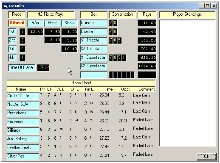Click the 3rd place Show payout 10.40

pyautogui.click(x=69, y=49)
